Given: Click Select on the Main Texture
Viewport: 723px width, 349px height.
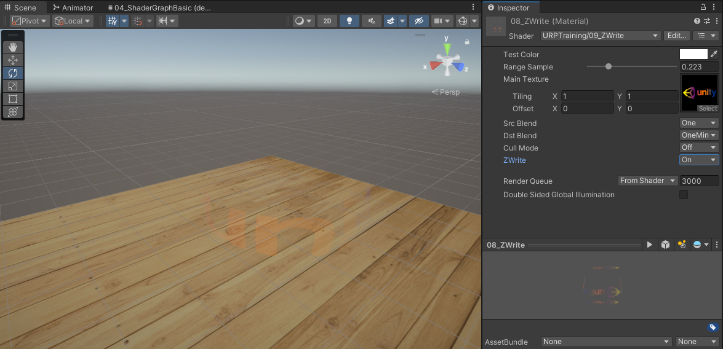Looking at the screenshot, I should click(x=708, y=108).
